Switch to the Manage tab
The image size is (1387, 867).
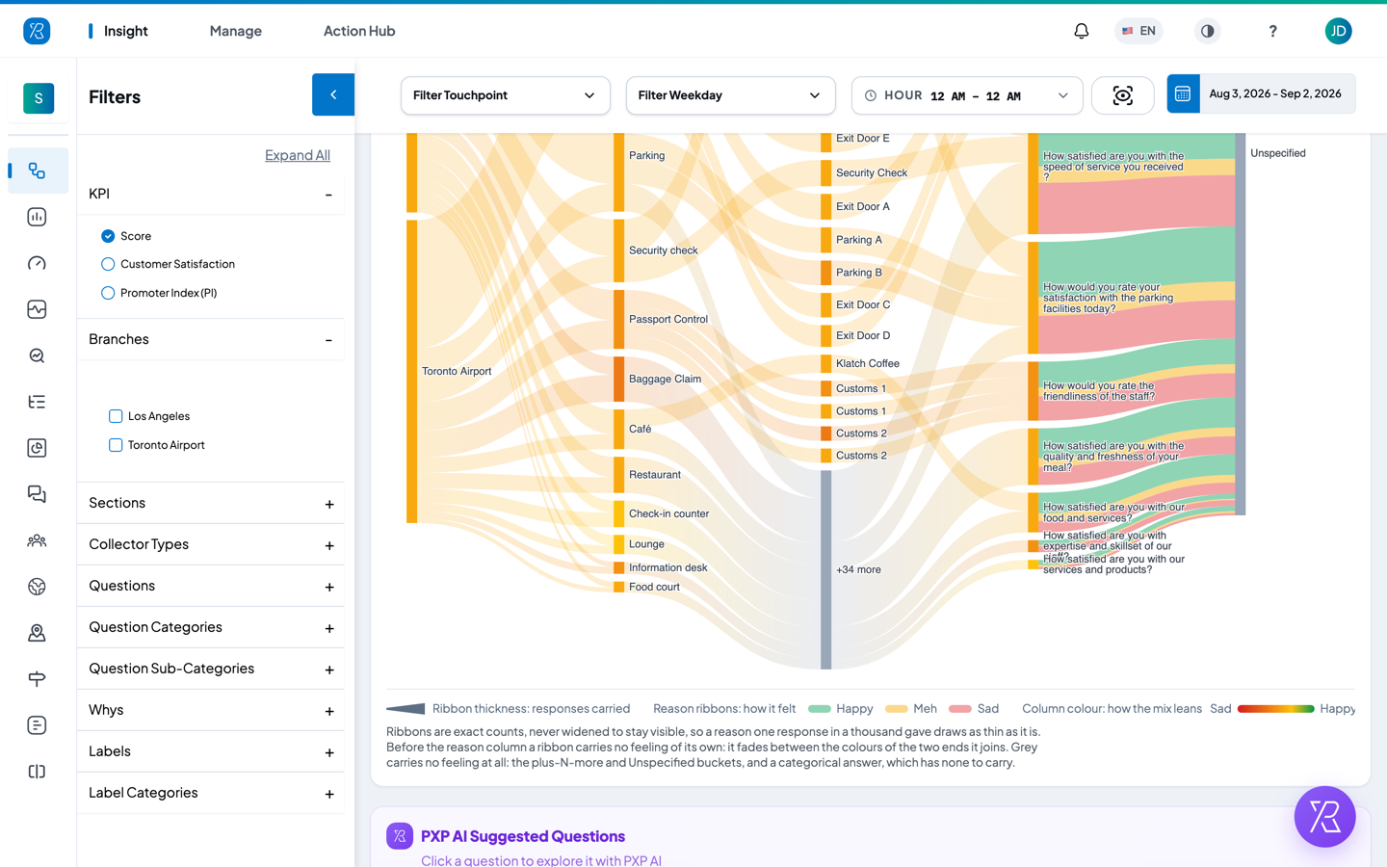236,31
